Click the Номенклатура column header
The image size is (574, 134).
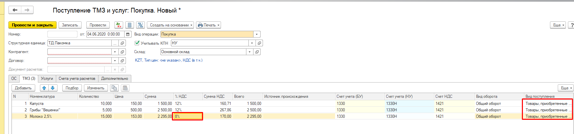click(x=53, y=96)
